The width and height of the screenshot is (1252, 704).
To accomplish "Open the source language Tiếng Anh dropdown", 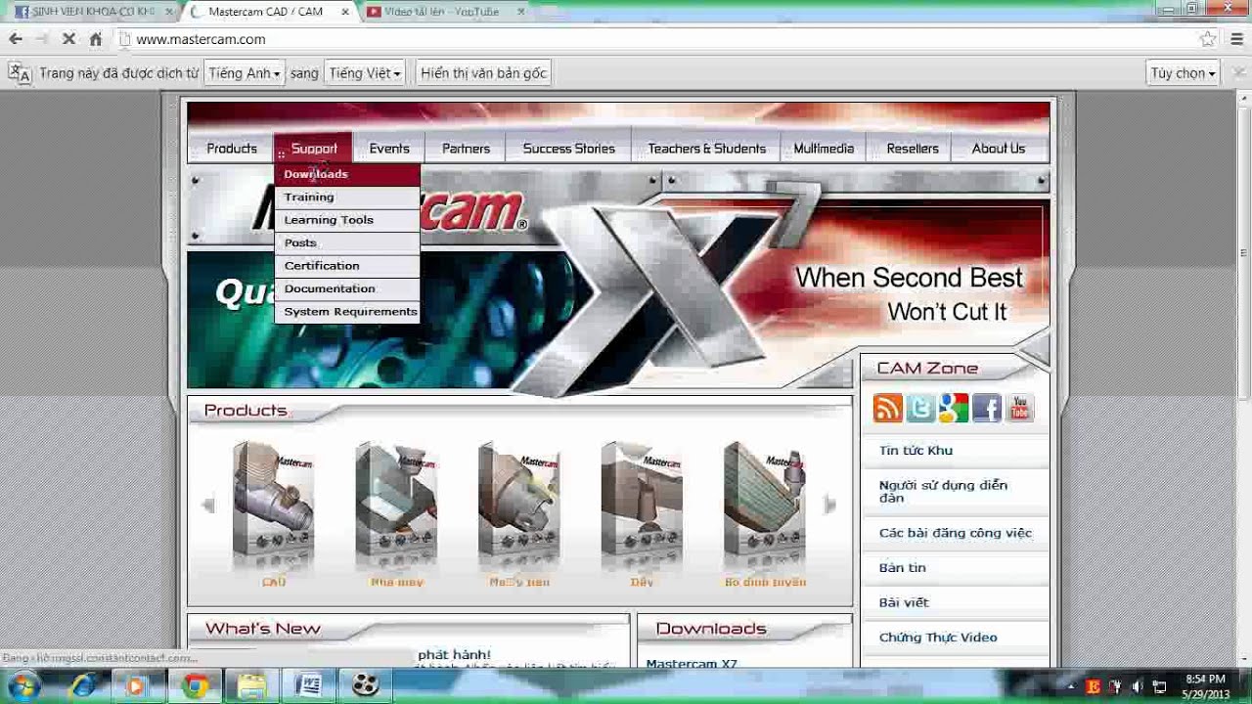I will pos(244,73).
